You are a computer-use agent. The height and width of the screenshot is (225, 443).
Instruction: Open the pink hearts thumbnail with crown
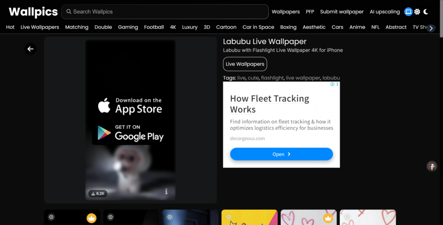(x=308, y=217)
